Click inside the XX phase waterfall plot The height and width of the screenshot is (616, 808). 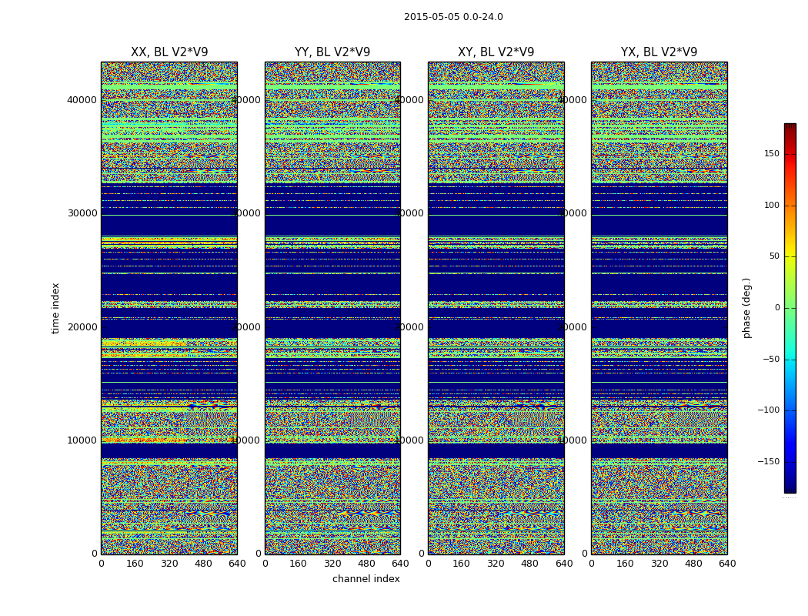coord(169,308)
